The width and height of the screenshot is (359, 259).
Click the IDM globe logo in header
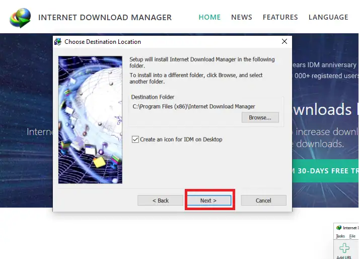[x=20, y=18]
